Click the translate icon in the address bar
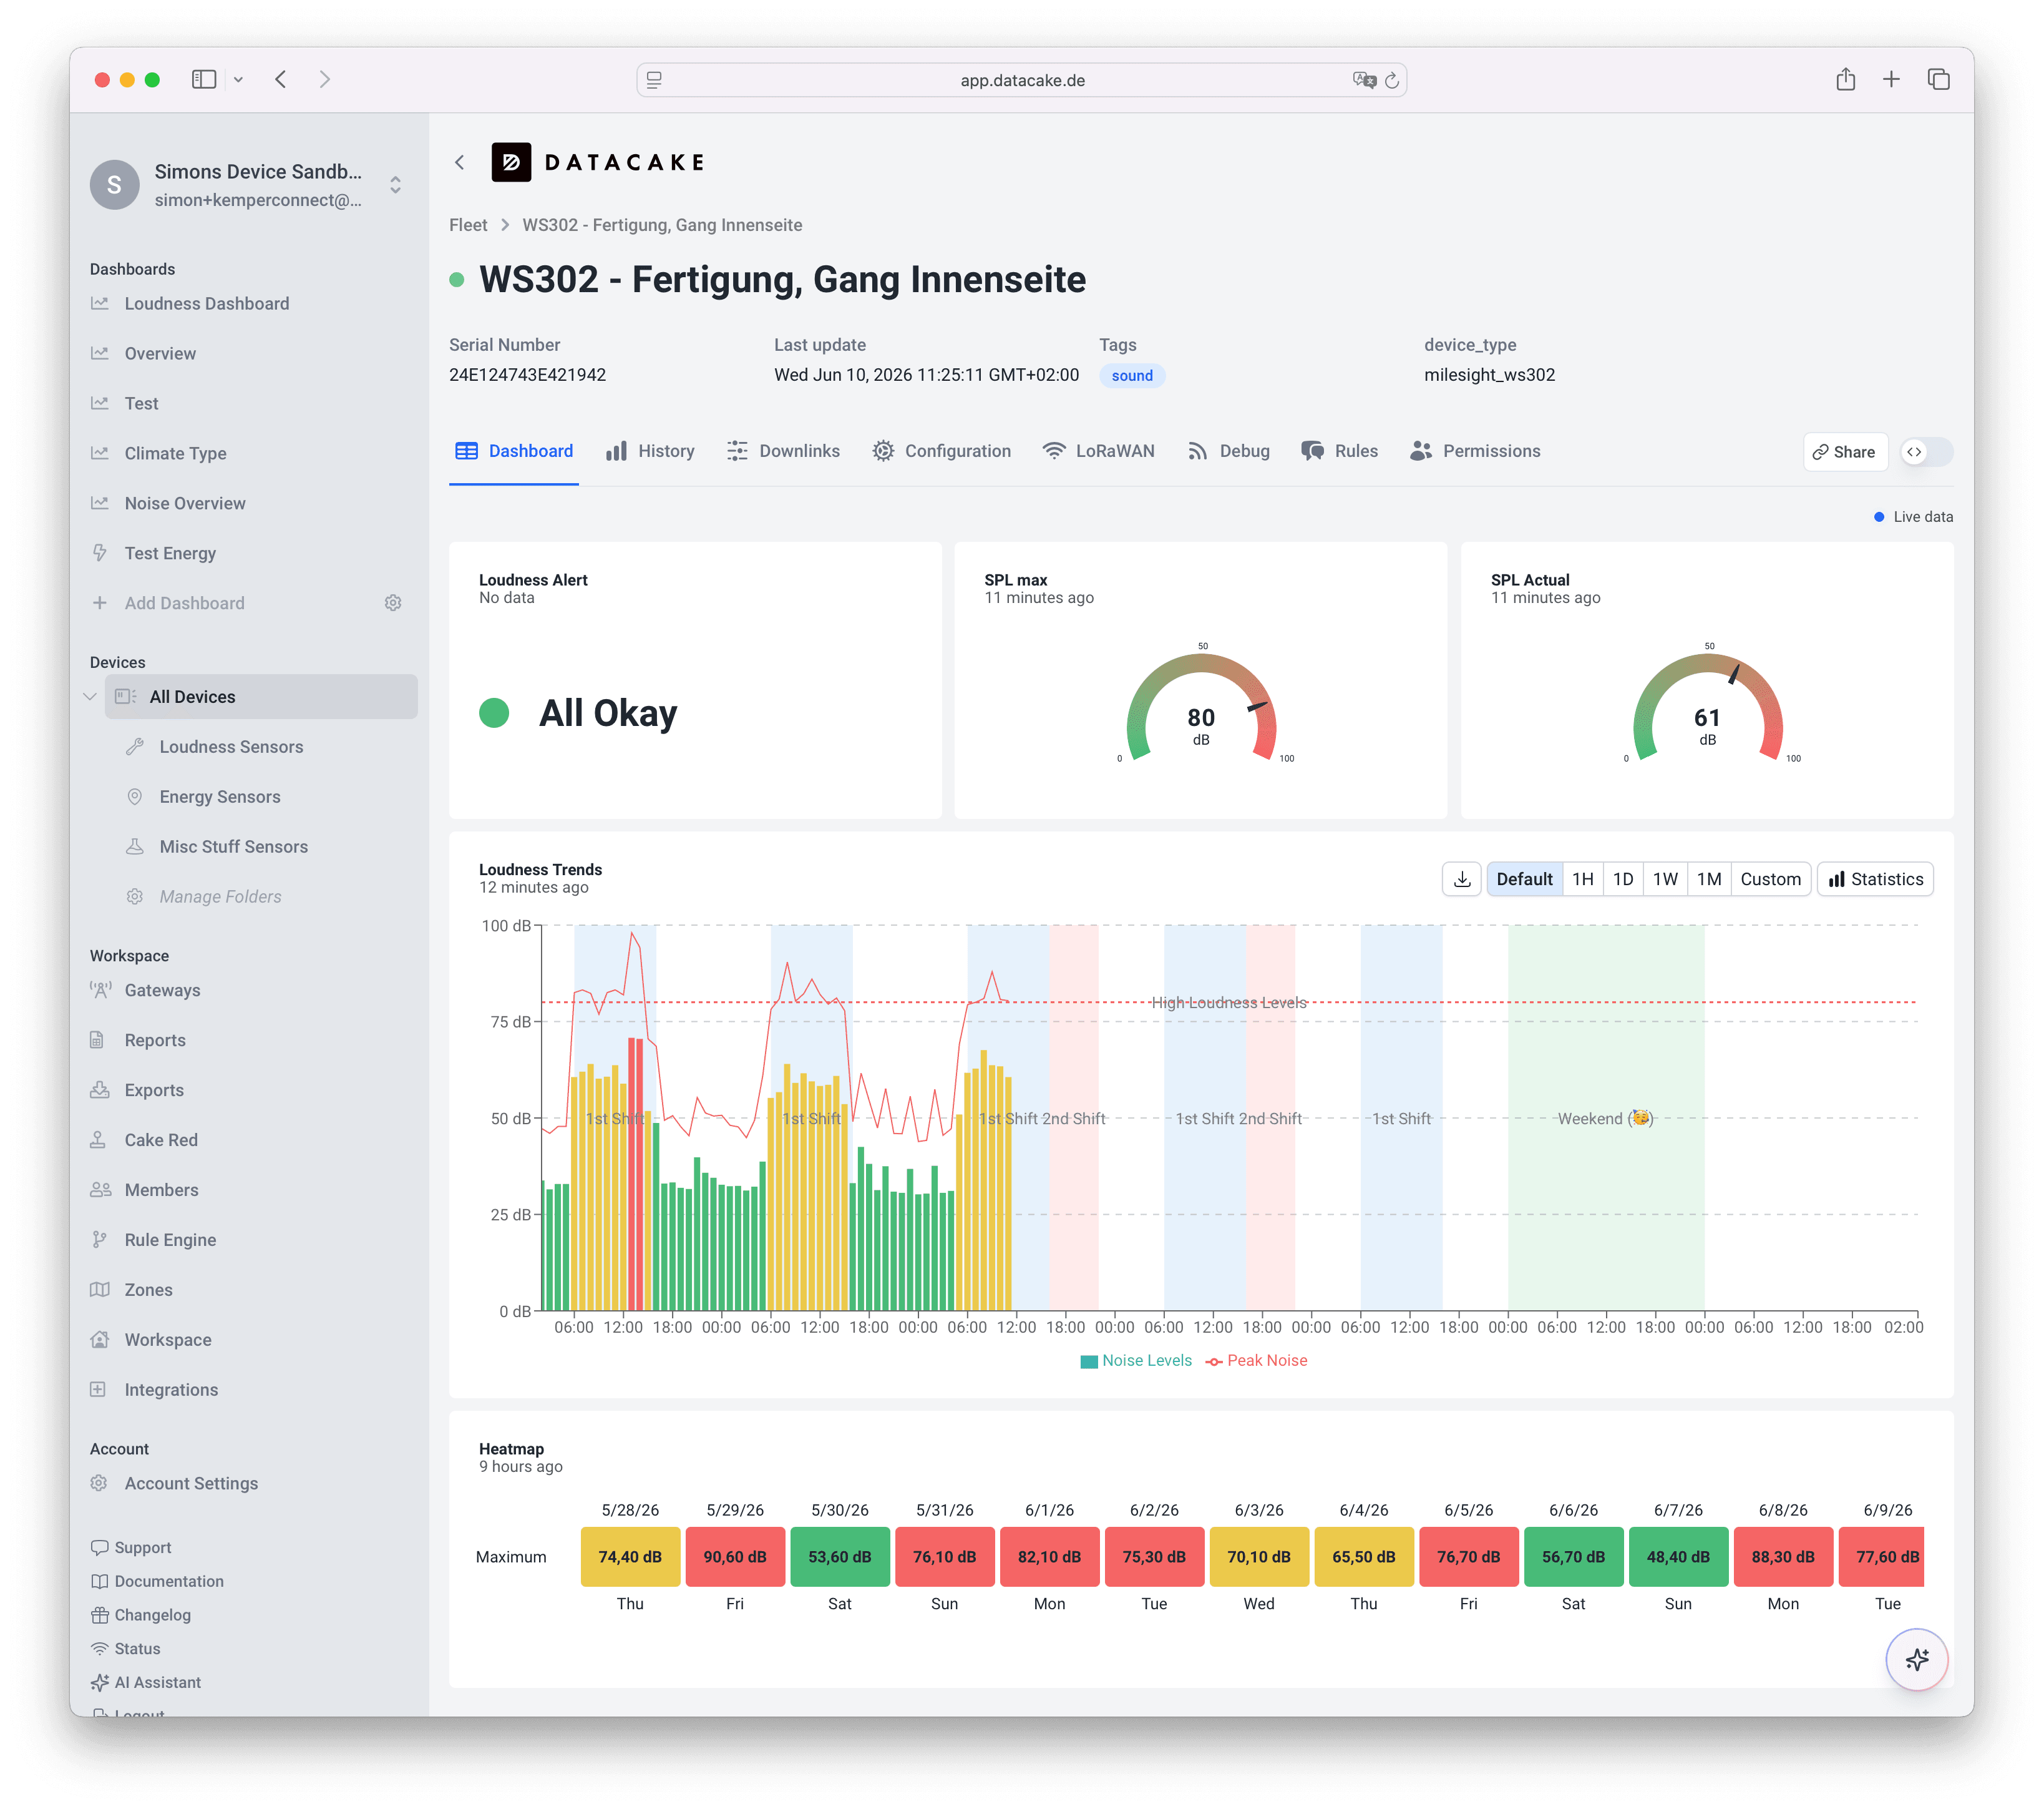Screen dimensions: 2044x1809 1363,80
